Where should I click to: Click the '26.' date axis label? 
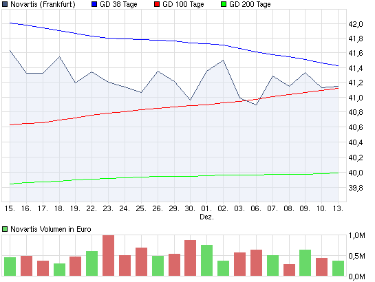[158, 208]
